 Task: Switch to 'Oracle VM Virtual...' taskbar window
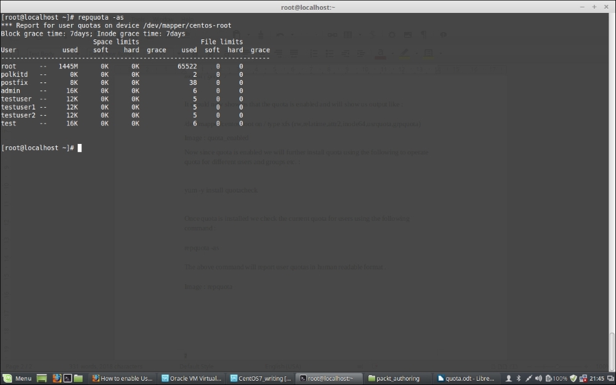(x=192, y=378)
